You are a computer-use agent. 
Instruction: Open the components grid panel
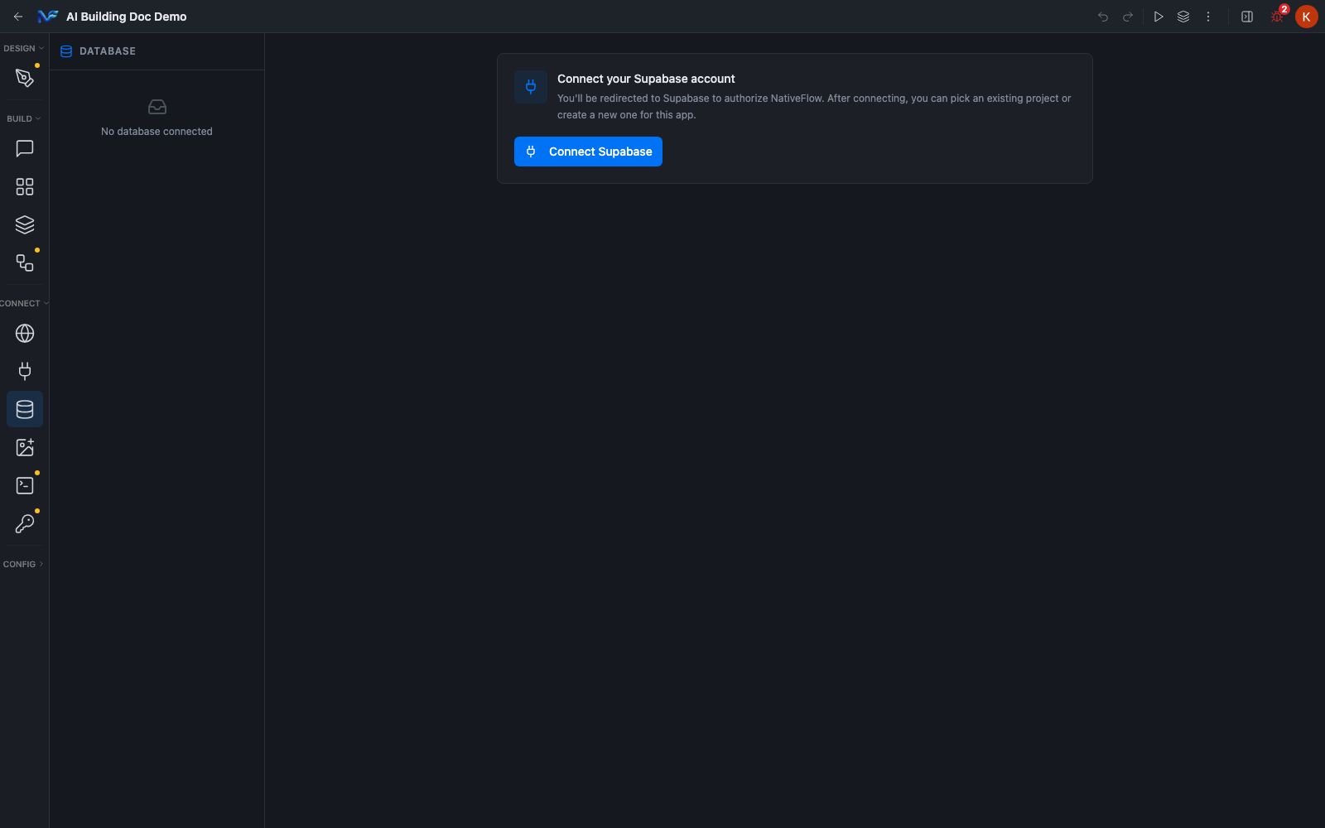25,186
